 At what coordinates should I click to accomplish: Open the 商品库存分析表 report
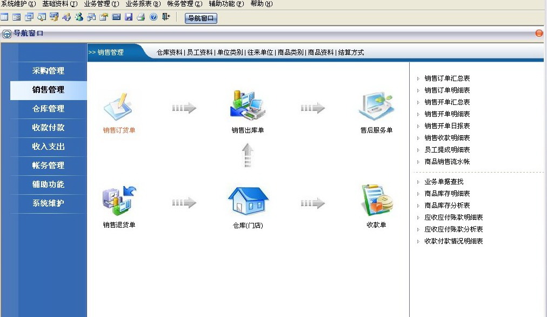coord(447,206)
